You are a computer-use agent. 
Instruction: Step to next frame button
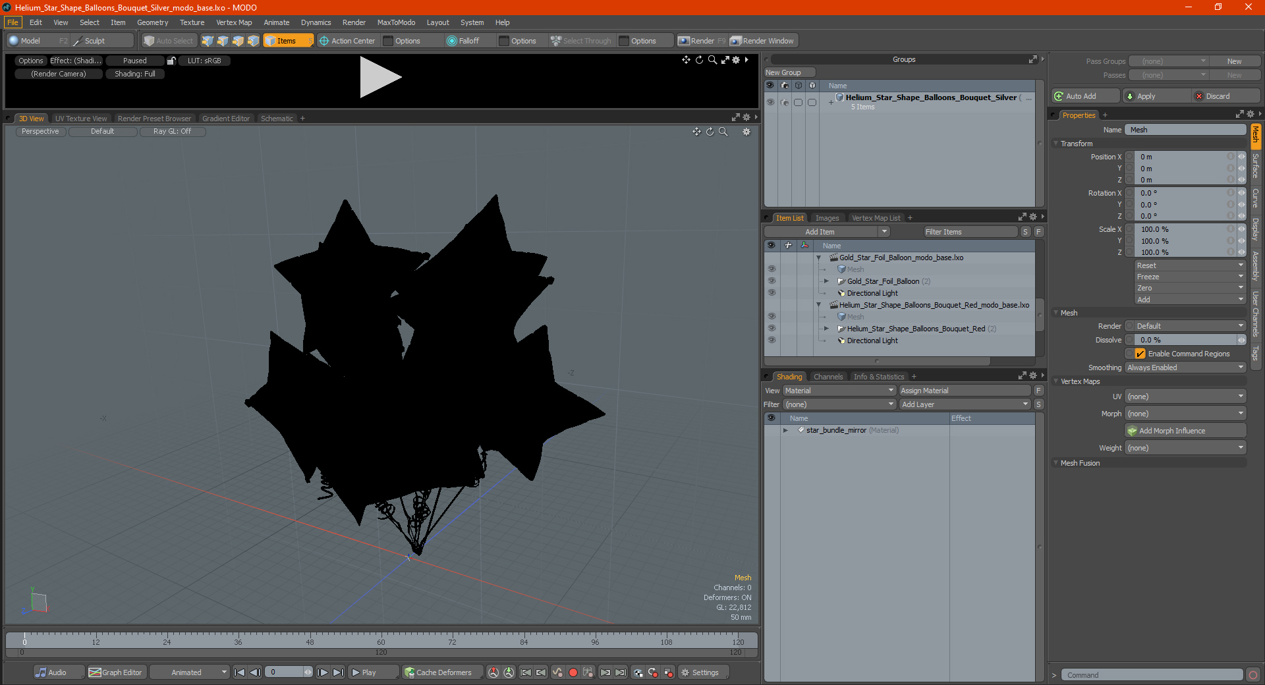click(322, 672)
